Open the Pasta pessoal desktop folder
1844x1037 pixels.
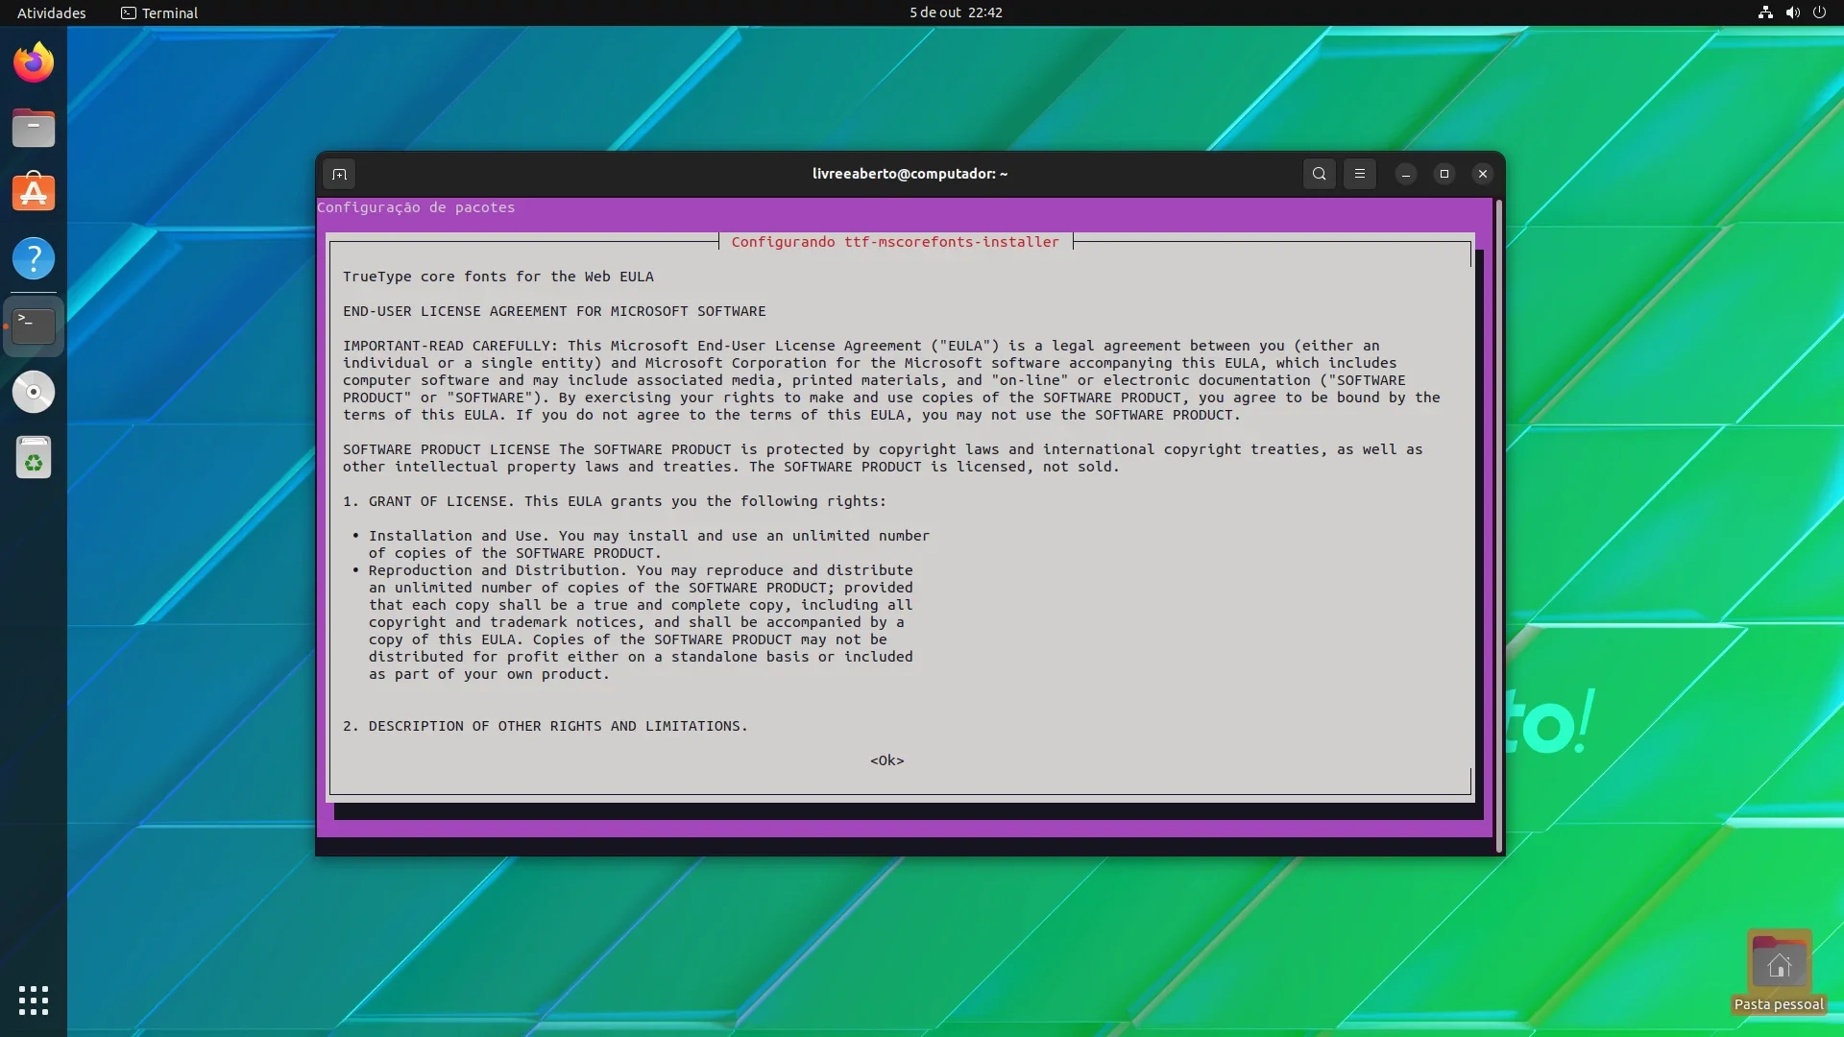pyautogui.click(x=1779, y=972)
